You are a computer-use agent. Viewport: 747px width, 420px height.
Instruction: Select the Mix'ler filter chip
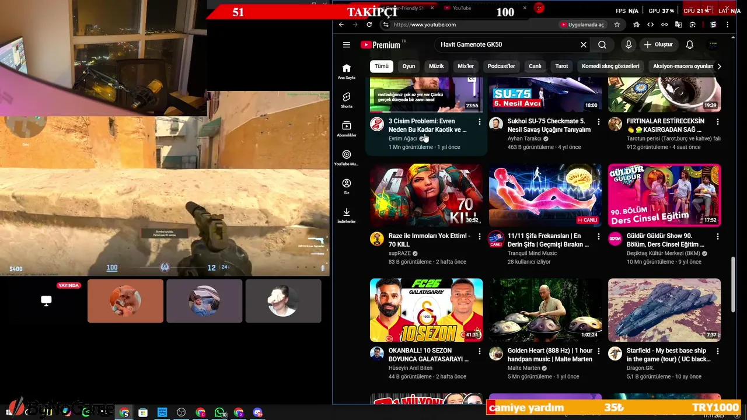[466, 66]
